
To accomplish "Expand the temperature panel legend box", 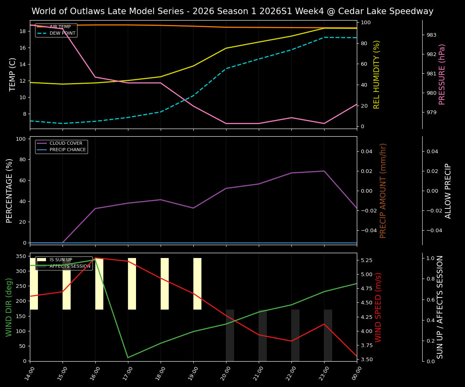I will click(x=56, y=30).
